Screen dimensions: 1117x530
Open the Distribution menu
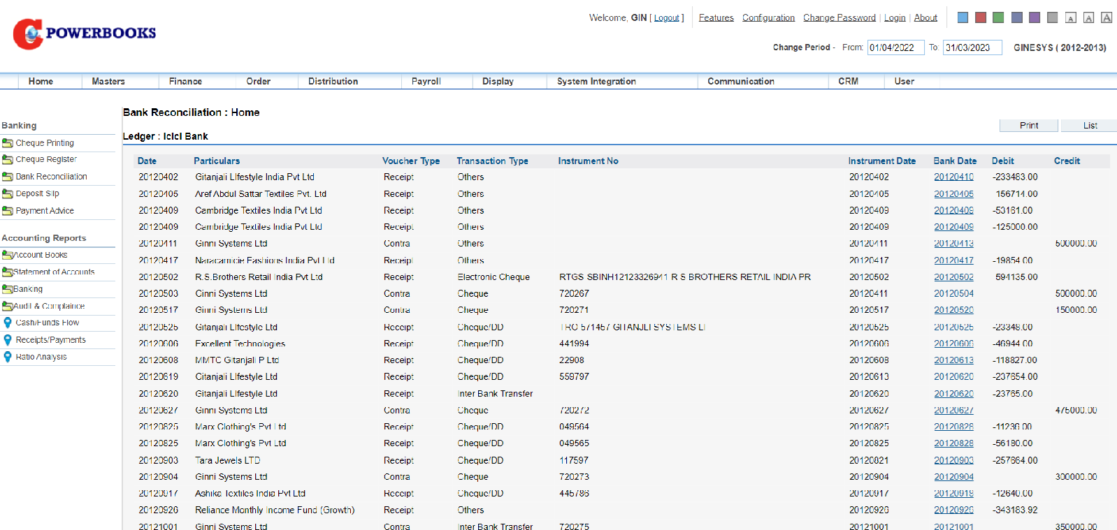click(333, 82)
